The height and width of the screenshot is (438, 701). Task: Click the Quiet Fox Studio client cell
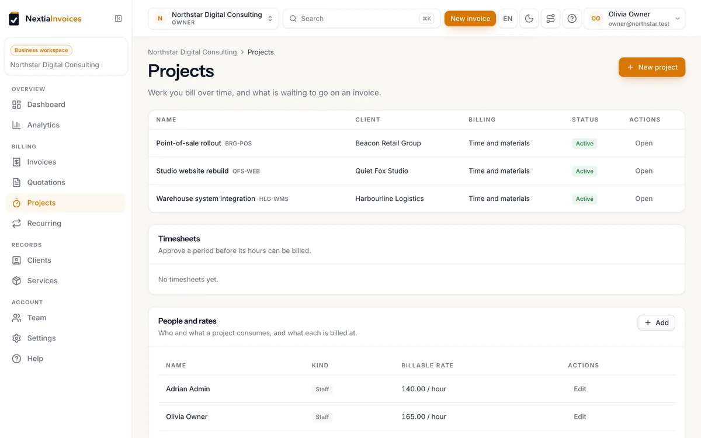point(381,171)
